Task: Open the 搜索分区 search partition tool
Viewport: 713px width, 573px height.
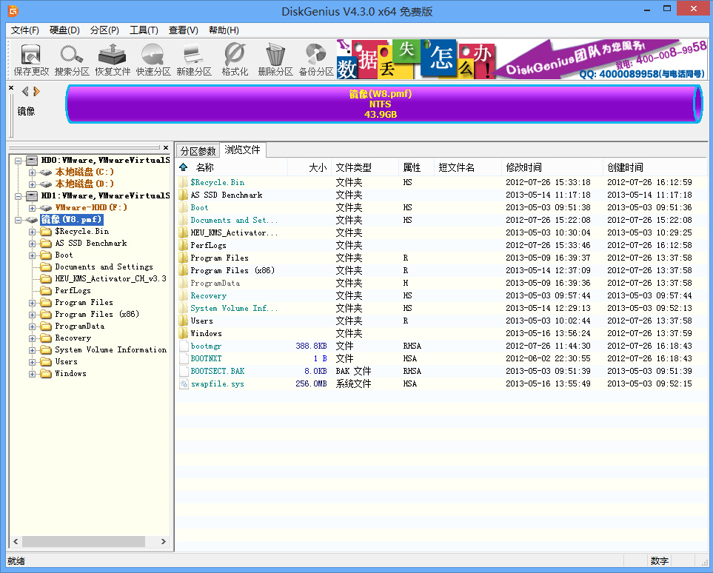Action: [x=72, y=59]
